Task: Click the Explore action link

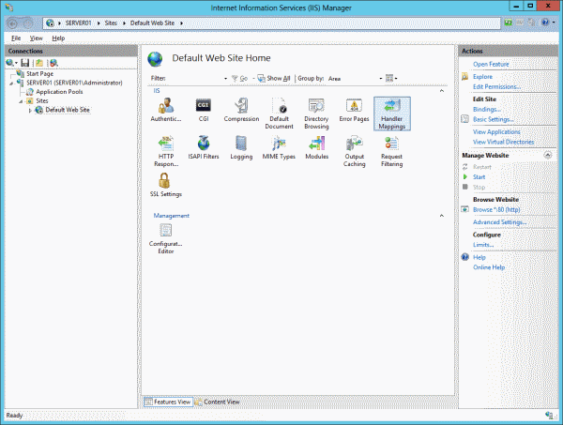Action: tap(482, 76)
